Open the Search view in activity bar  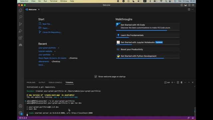[x=20, y=17]
